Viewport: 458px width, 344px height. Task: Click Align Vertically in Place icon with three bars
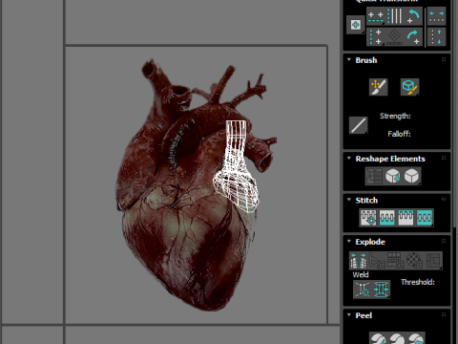point(395,16)
